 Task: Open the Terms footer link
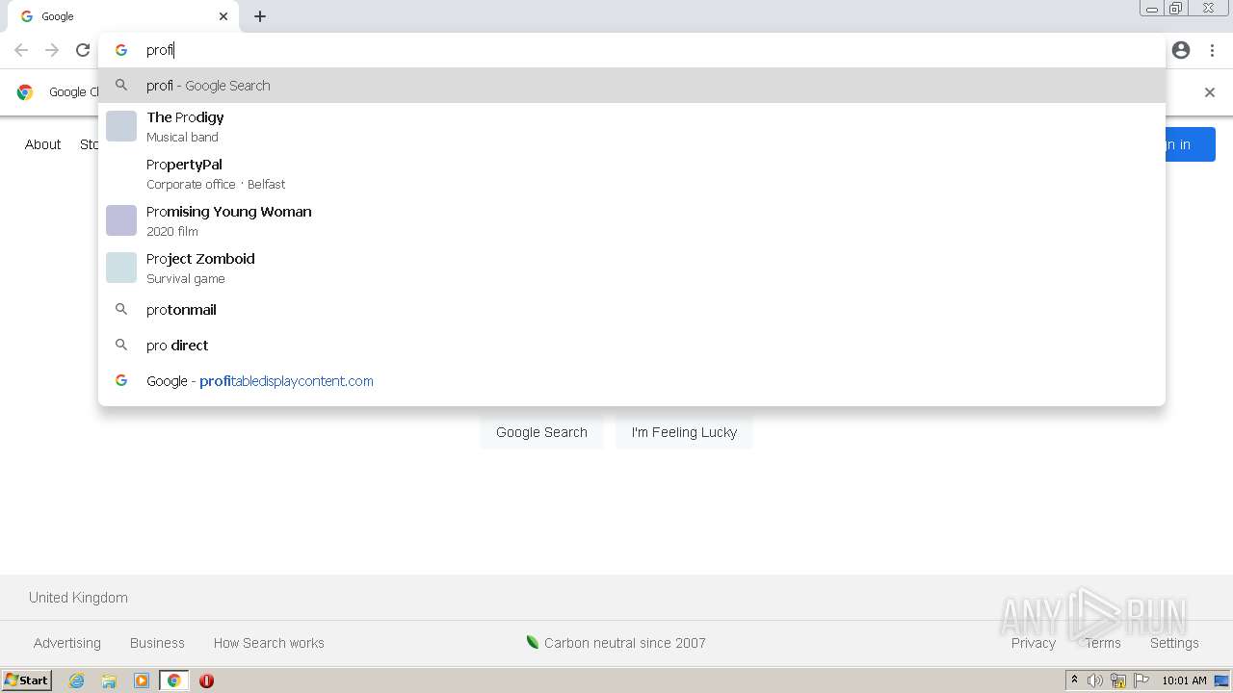pos(1103,643)
